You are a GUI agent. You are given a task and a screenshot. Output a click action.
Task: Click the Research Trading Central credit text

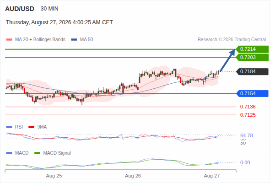(232, 40)
